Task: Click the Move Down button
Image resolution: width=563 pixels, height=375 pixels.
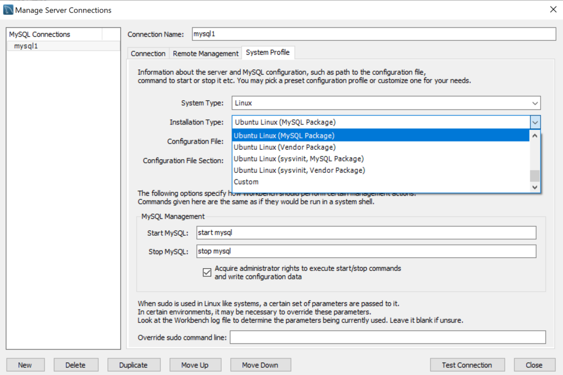Action: [x=260, y=365]
